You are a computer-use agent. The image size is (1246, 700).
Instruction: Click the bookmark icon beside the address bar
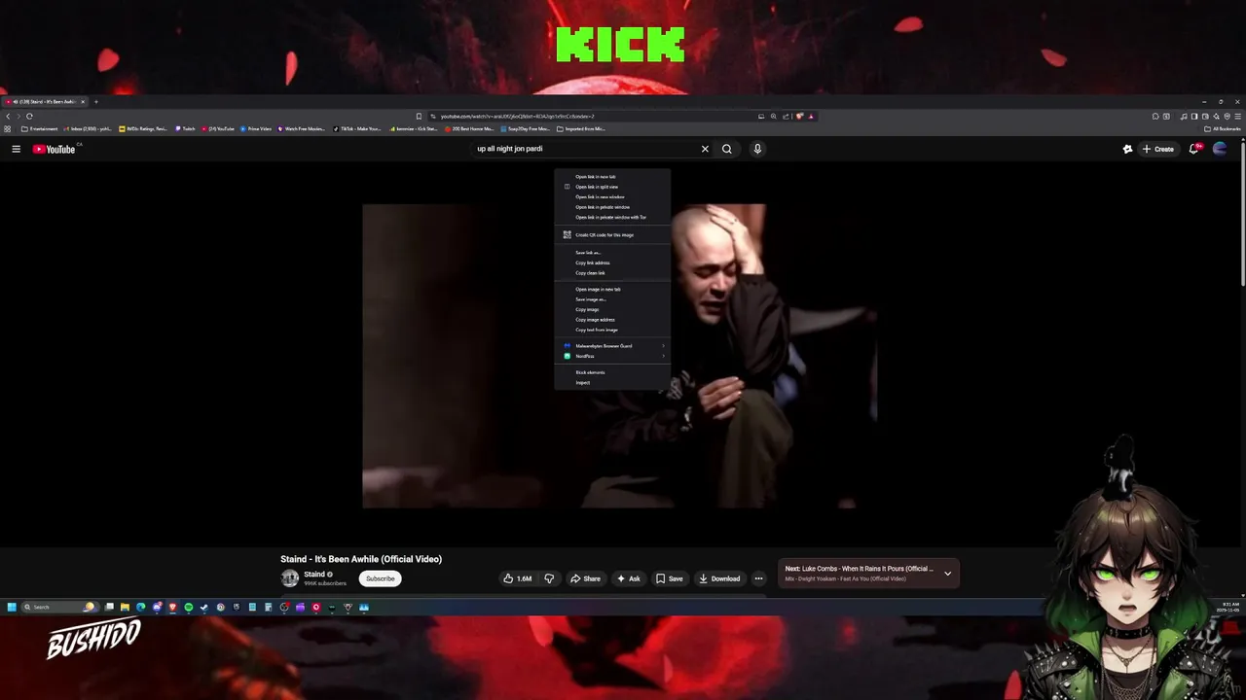point(419,117)
